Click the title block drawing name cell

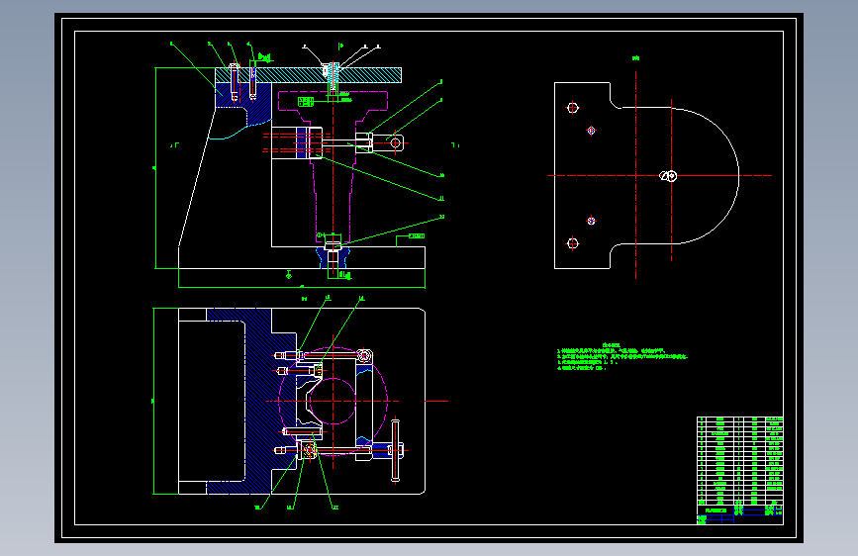tap(715, 510)
